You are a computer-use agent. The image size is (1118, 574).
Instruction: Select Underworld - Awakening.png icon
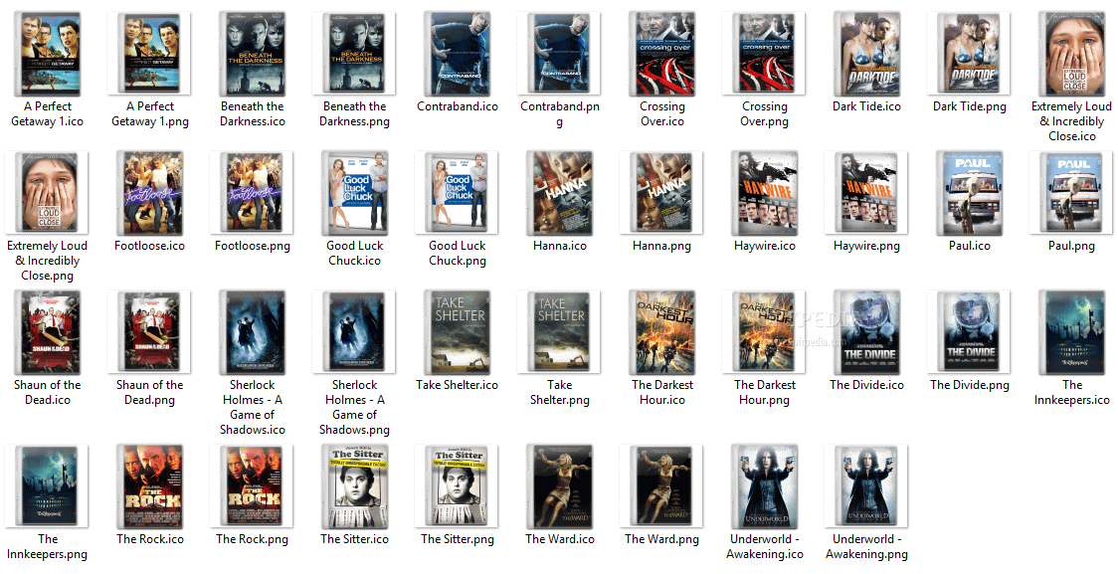click(867, 486)
